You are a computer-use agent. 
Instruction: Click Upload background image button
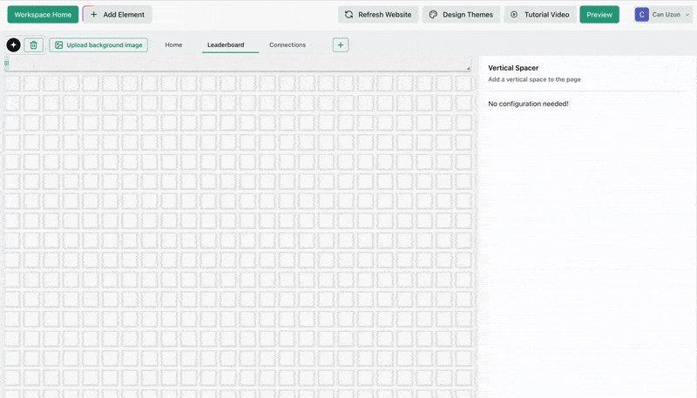pyautogui.click(x=98, y=45)
